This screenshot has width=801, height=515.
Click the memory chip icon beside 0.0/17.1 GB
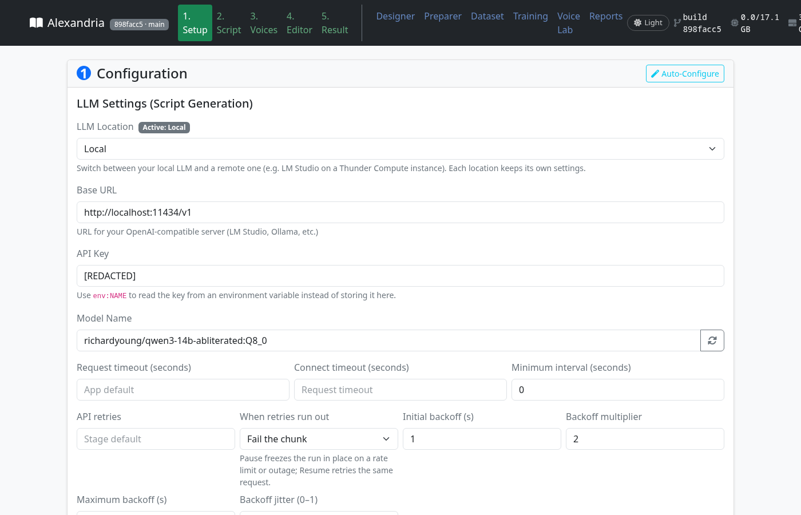pyautogui.click(x=735, y=23)
